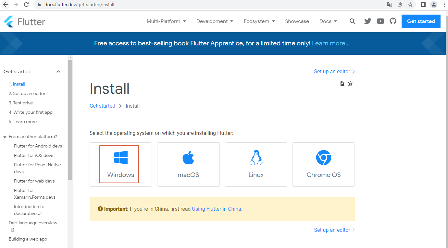Open 5. Learn more sidebar item
Viewport: 448px width, 248px height.
[23, 122]
